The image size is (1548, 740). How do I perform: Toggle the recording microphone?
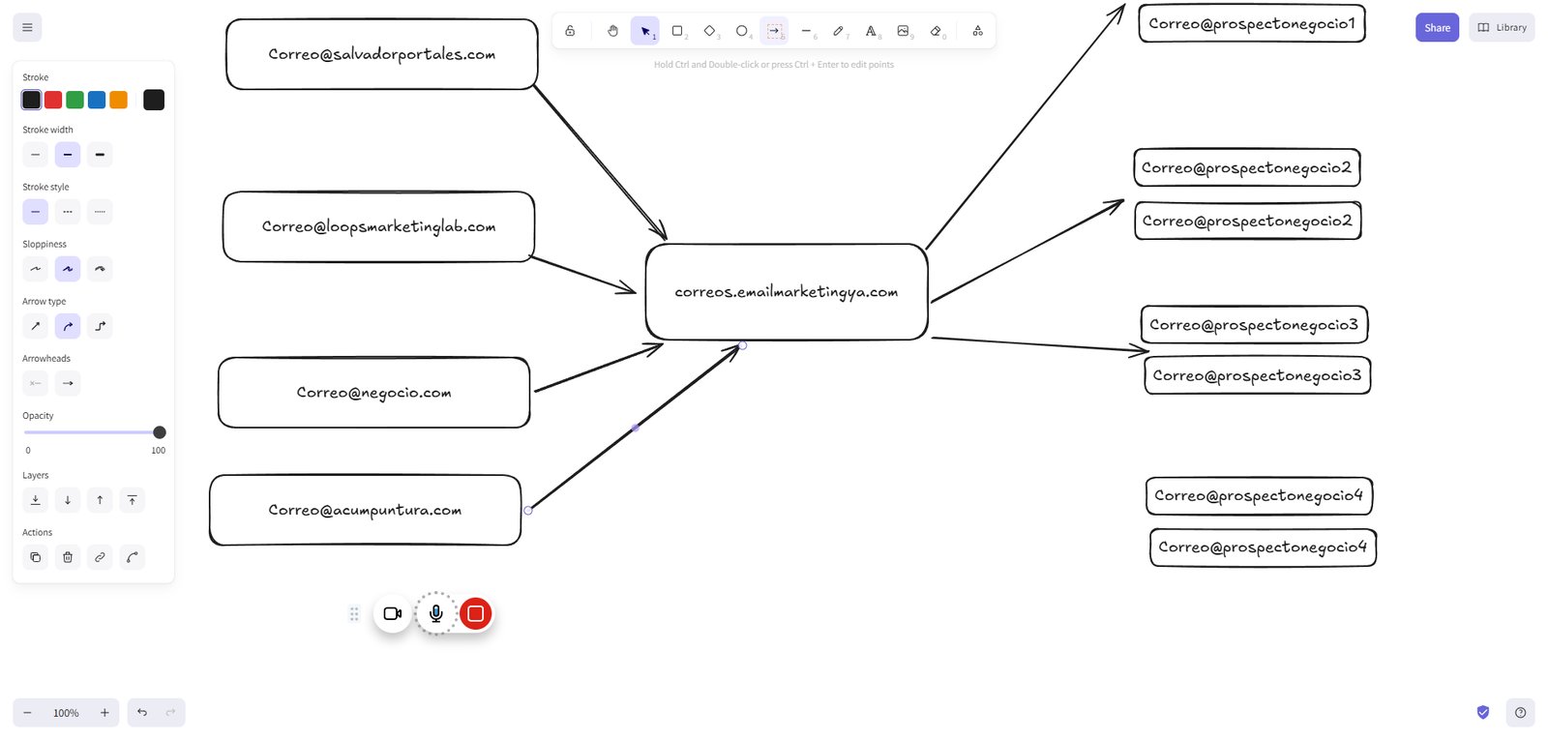[436, 613]
